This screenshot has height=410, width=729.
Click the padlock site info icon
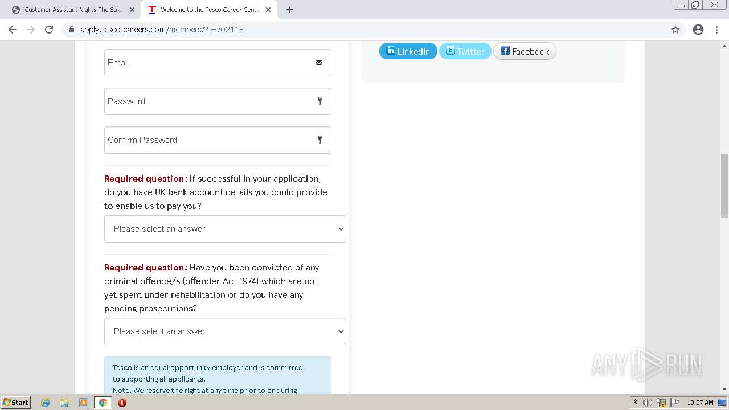72,30
